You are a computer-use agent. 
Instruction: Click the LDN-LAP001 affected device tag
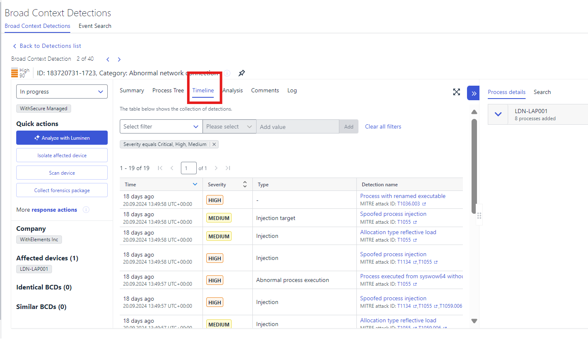point(34,269)
